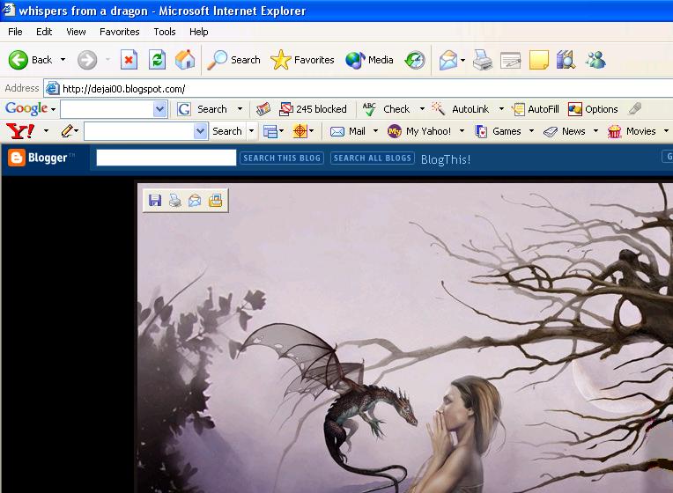Go to the Home page icon
The height and width of the screenshot is (493, 673).
185,60
